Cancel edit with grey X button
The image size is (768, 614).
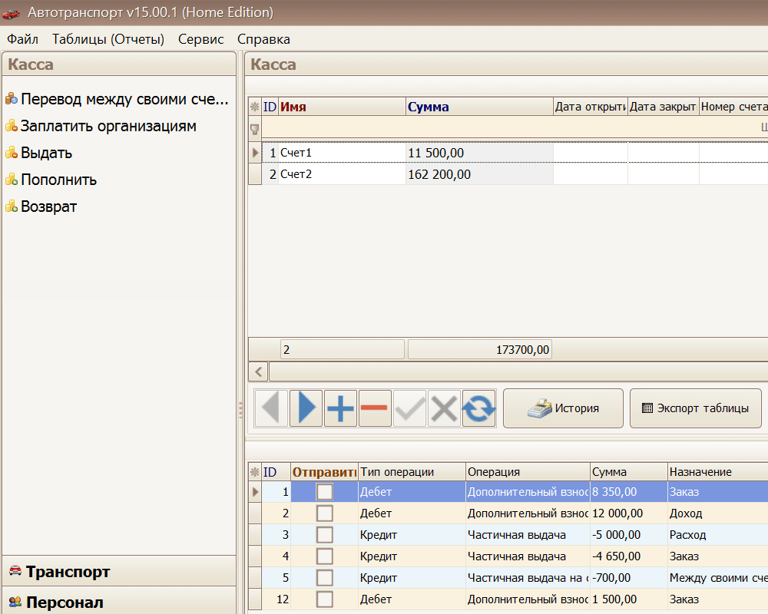click(x=444, y=408)
